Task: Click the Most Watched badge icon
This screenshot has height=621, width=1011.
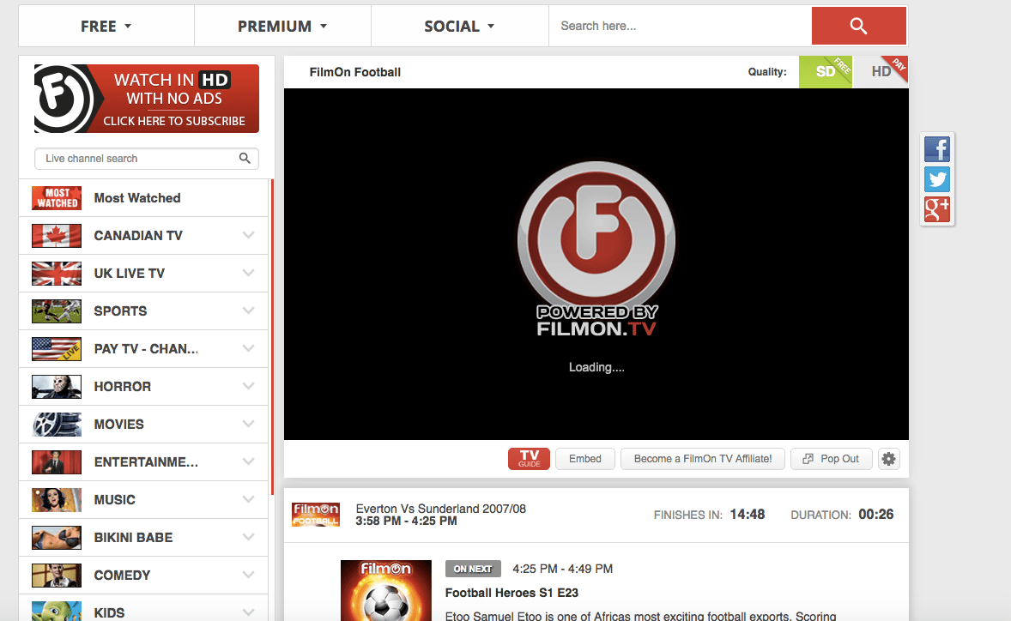Action: (57, 198)
